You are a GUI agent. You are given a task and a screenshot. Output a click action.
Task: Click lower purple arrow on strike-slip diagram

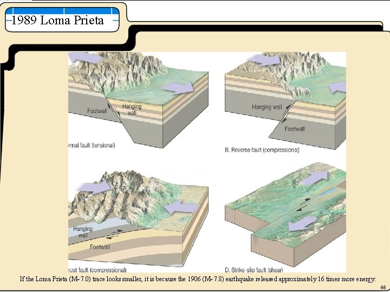[x=302, y=223]
